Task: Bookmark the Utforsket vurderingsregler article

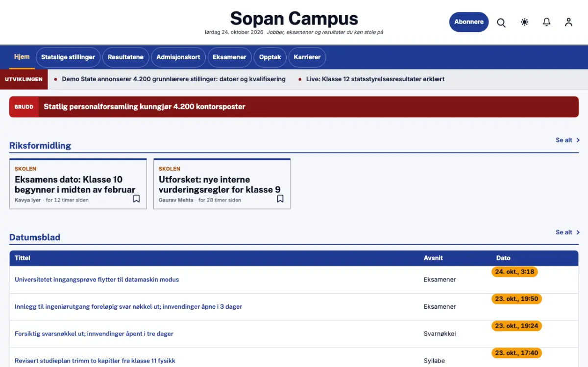Action: [x=280, y=199]
